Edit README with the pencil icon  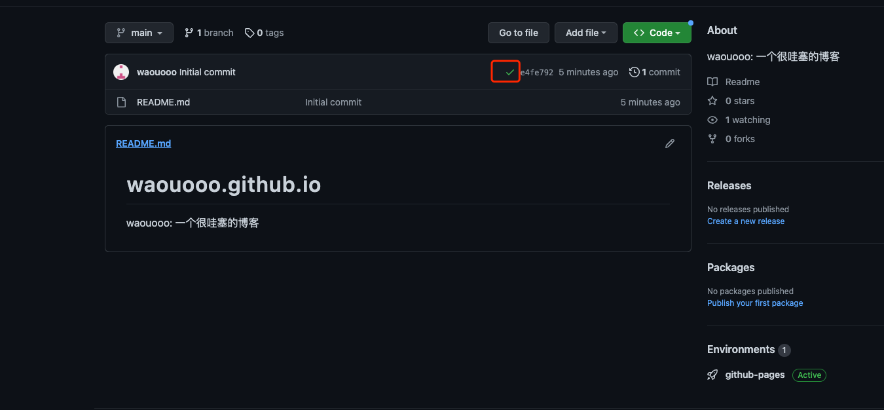[x=670, y=143]
